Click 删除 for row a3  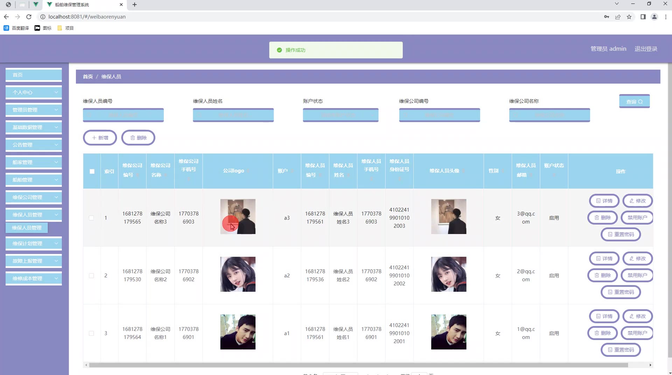click(x=602, y=218)
